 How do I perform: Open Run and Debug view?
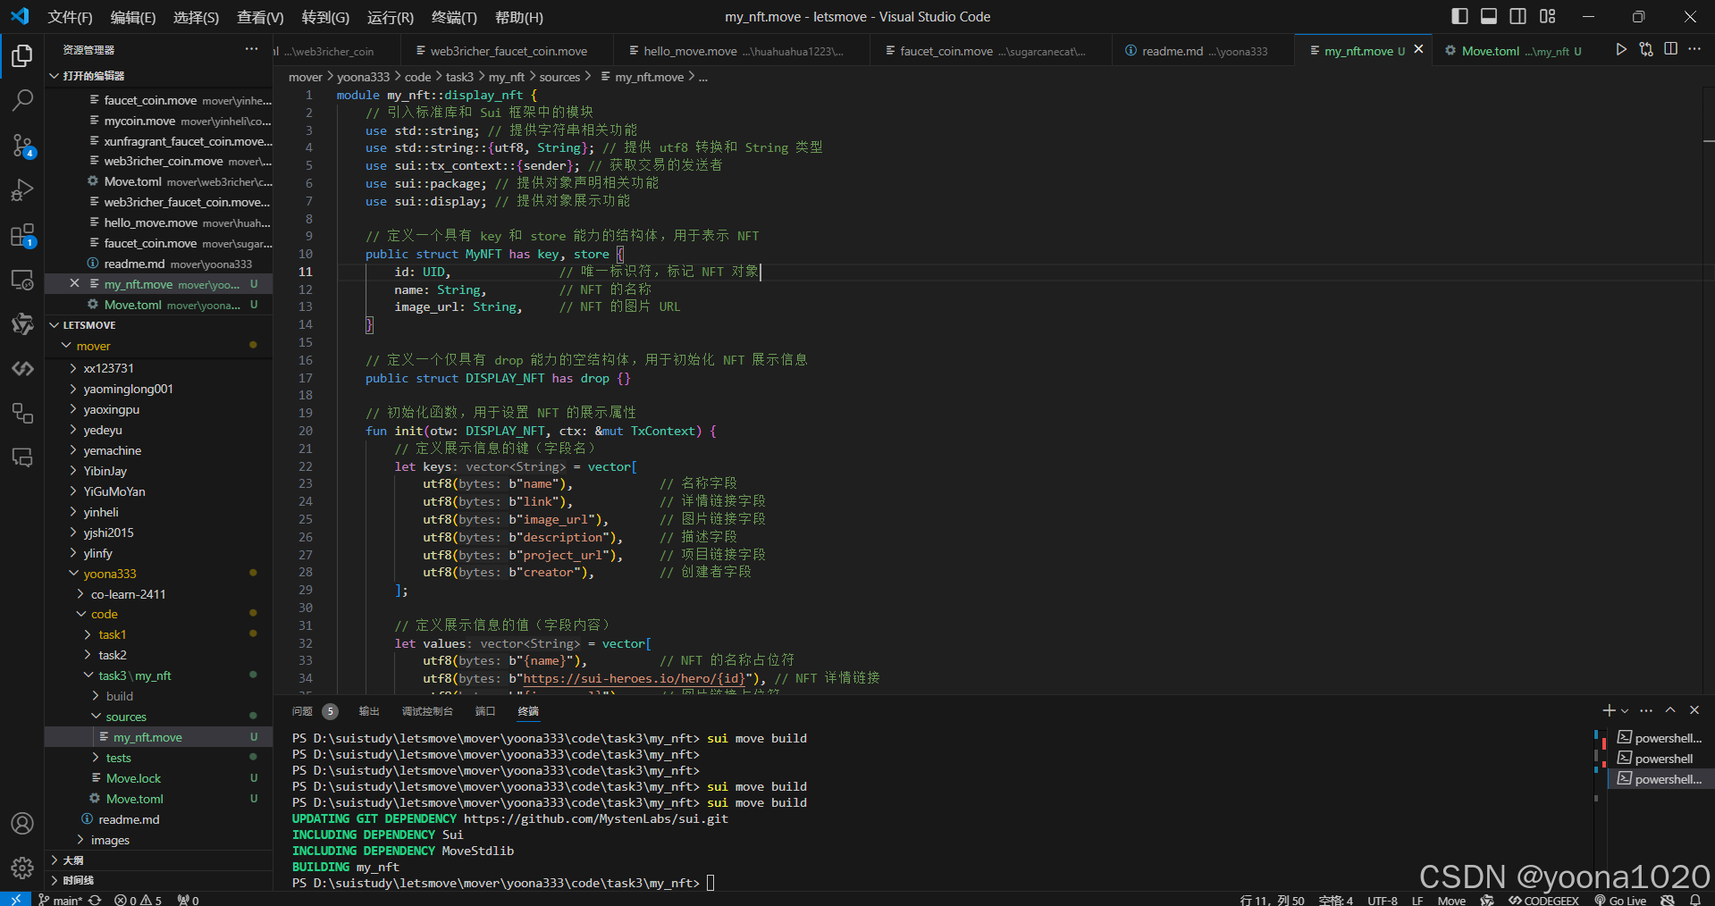tap(22, 189)
